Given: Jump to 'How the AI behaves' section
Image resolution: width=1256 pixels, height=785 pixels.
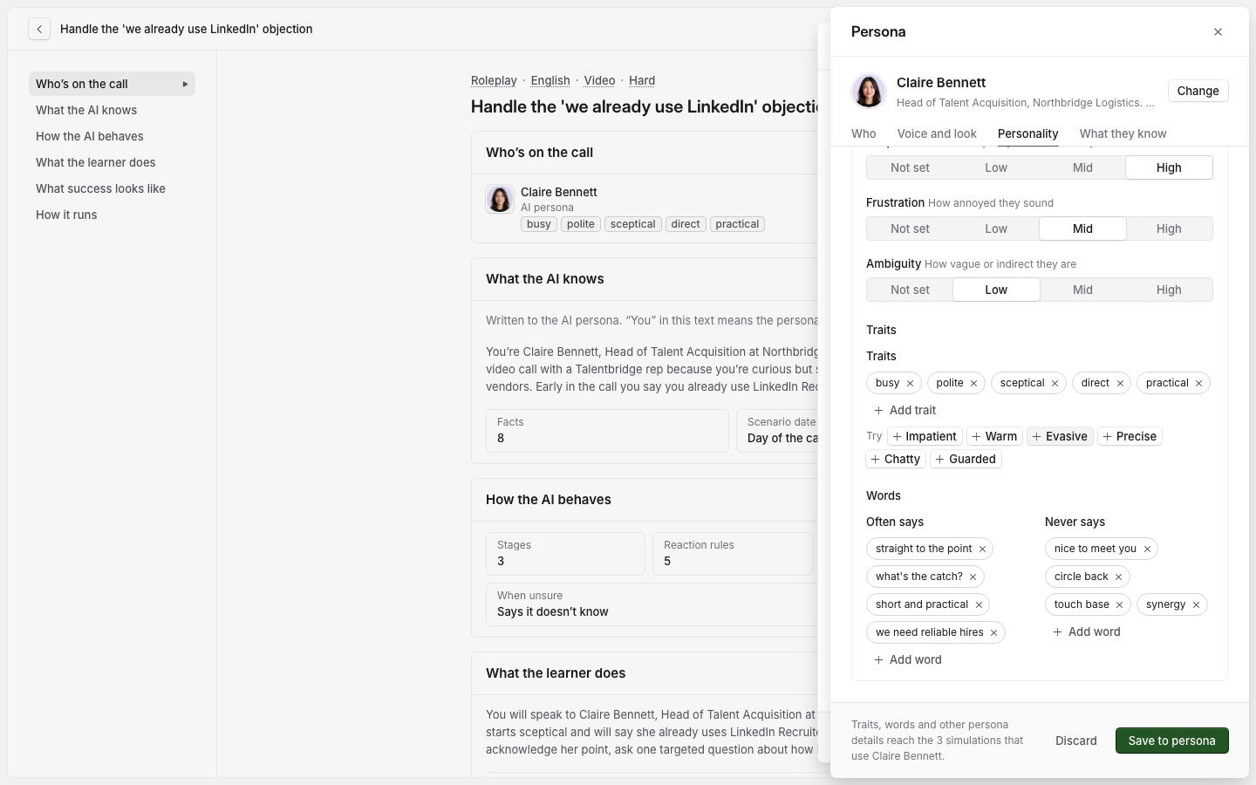Looking at the screenshot, I should coord(112,136).
